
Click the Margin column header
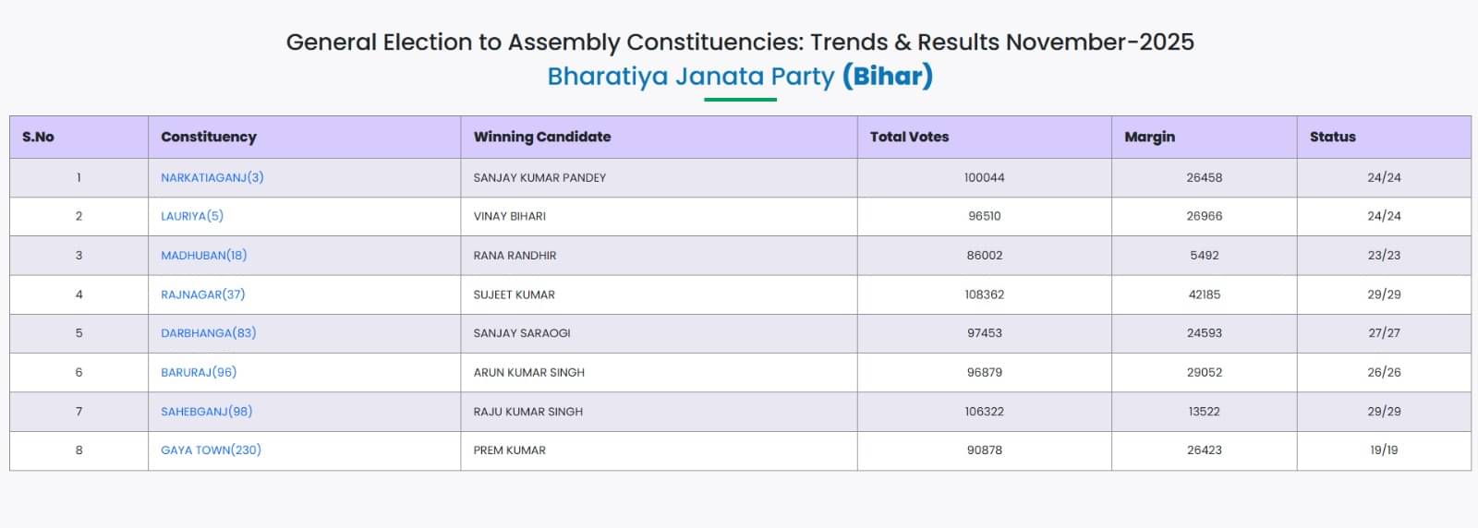(x=1149, y=137)
